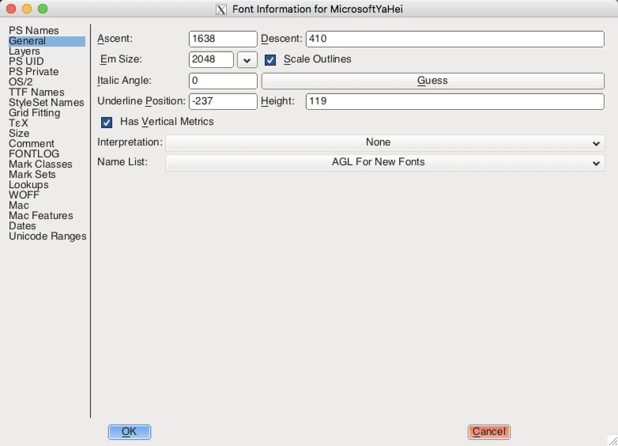Open the Interpretation dropdown
Screen dimensions: 618x446
click(385, 143)
